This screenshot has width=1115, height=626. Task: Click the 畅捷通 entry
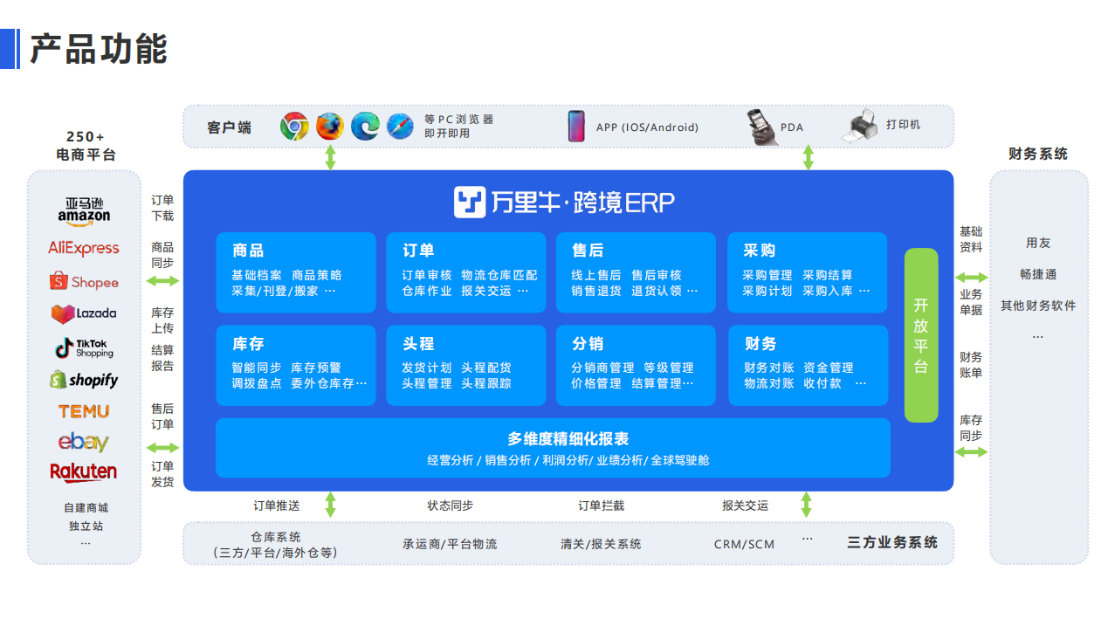pyautogui.click(x=1038, y=274)
